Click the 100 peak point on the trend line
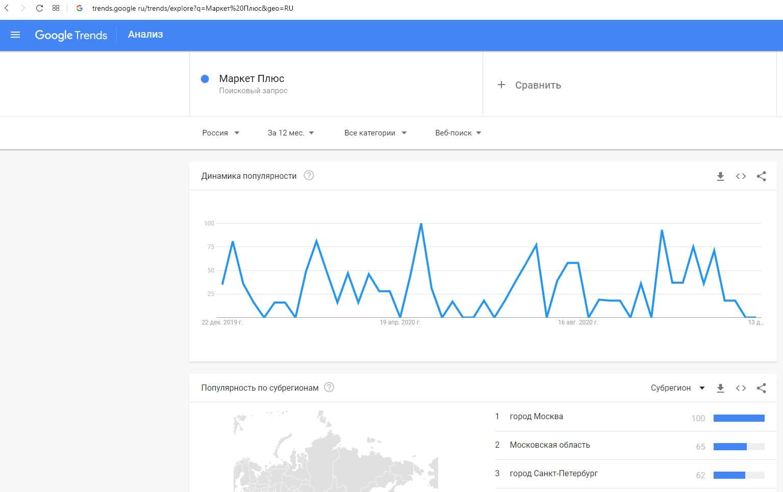The width and height of the screenshot is (783, 492). [421, 224]
